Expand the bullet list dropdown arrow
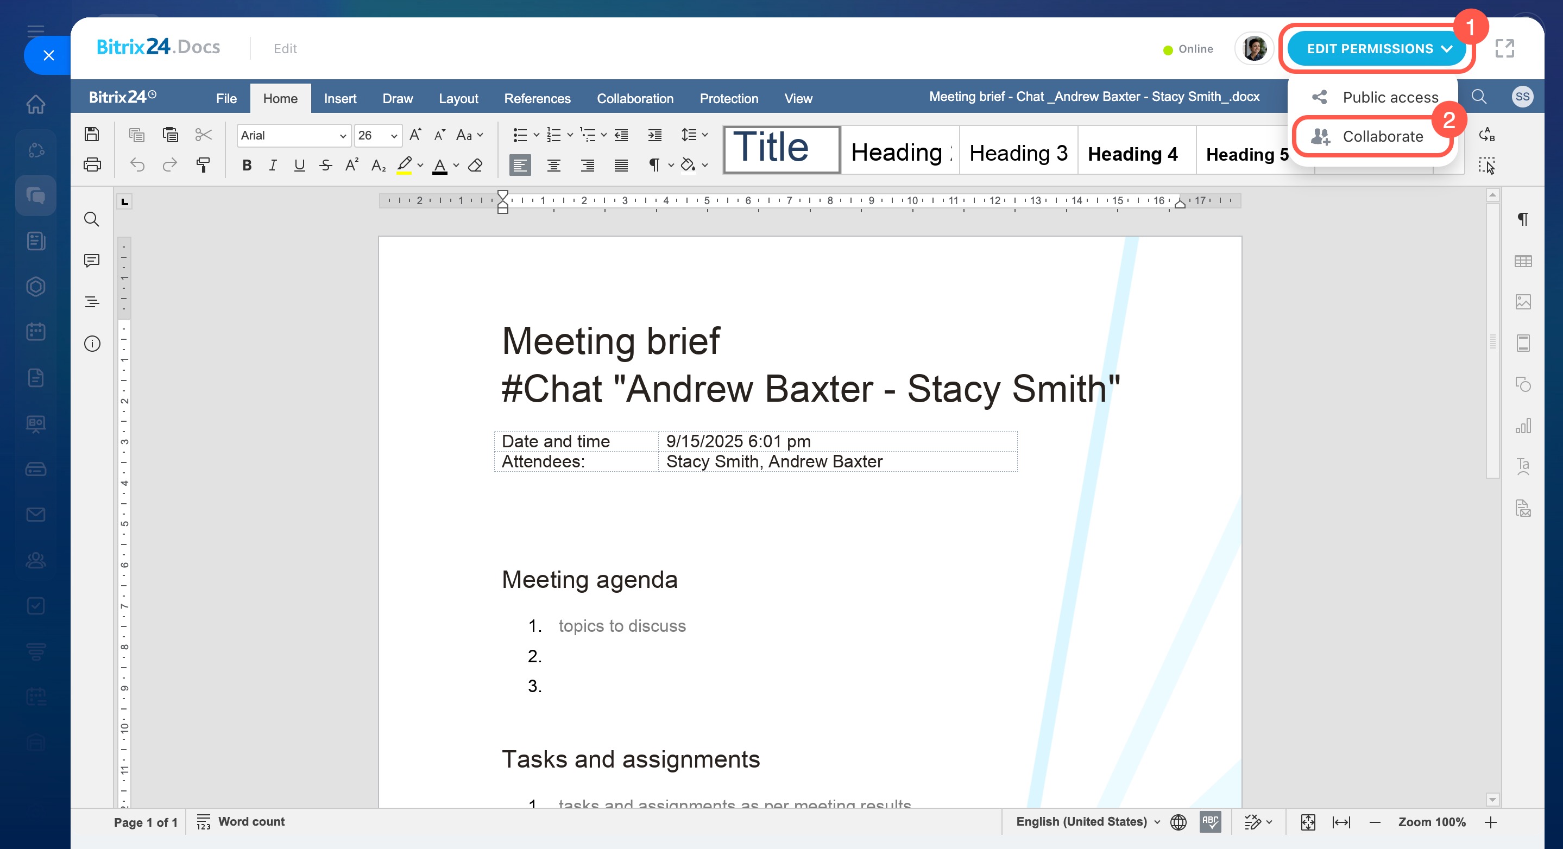The height and width of the screenshot is (849, 1563). [537, 135]
